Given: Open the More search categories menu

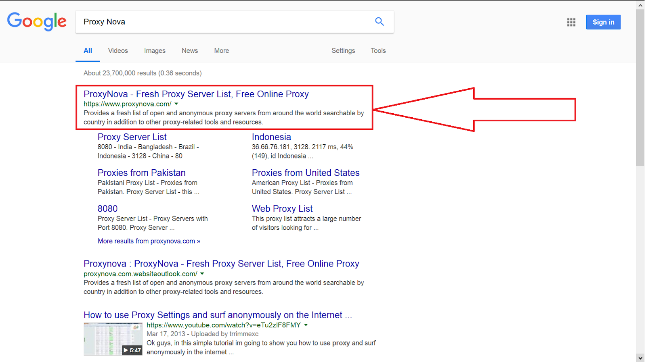Looking at the screenshot, I should coord(222,51).
